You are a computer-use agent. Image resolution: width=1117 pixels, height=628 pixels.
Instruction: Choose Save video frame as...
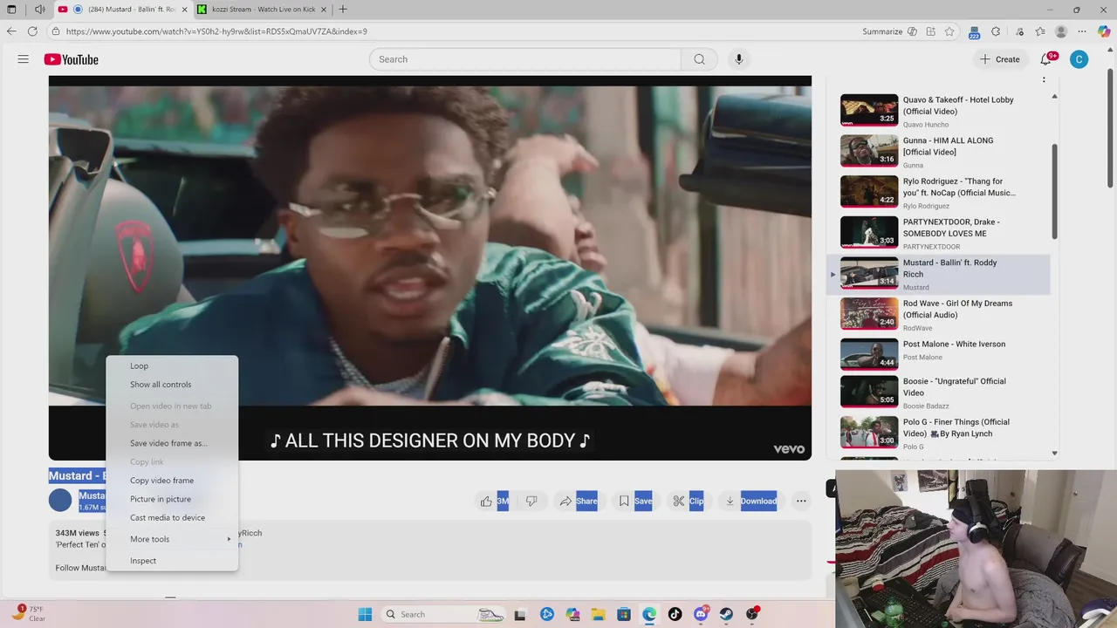coord(172,443)
